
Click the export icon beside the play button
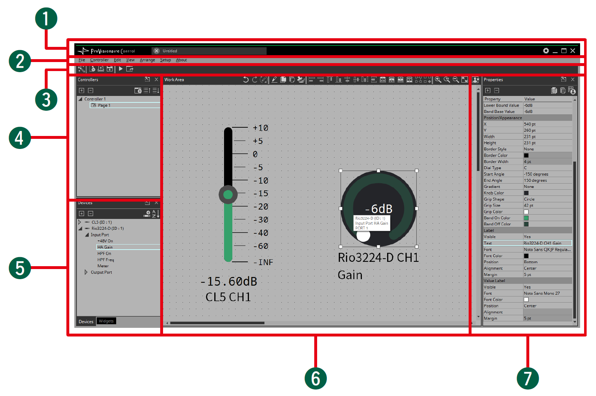point(130,69)
